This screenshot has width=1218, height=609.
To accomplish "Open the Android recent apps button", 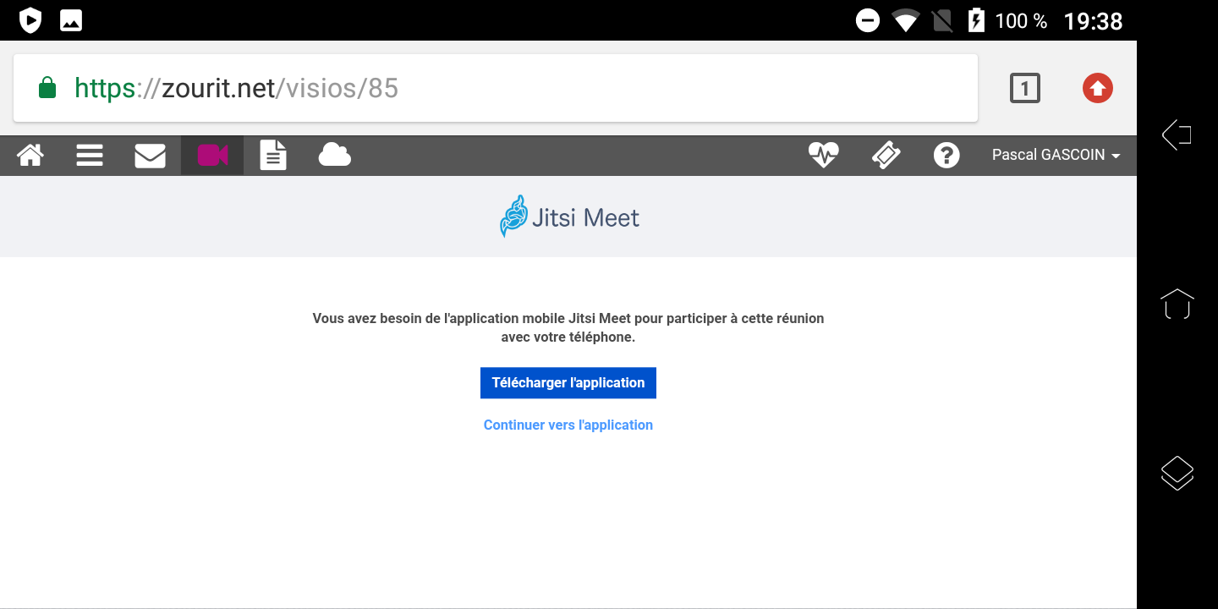I will point(1177,473).
